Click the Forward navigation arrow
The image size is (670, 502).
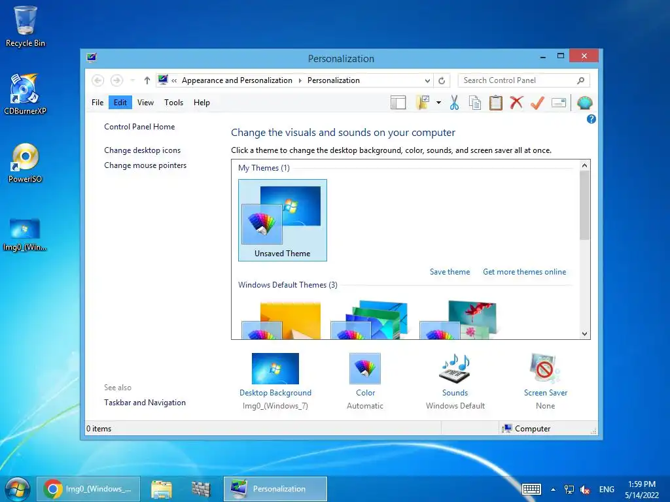[116, 80]
